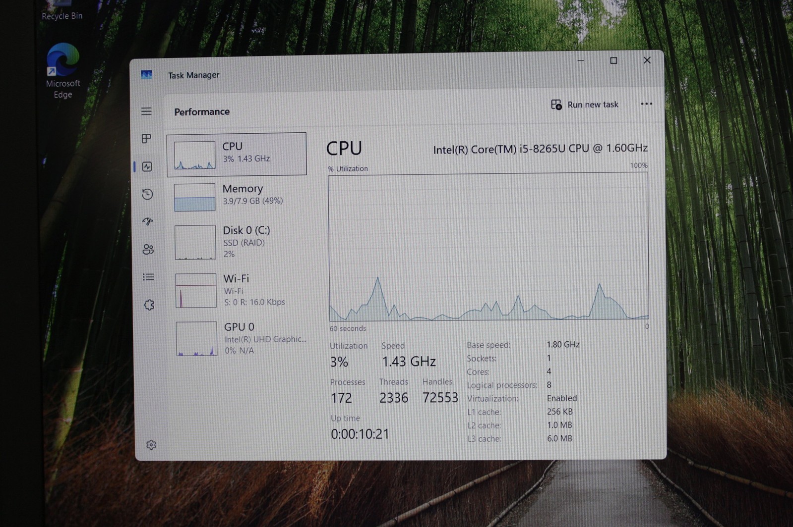Select the Performance page icon in sidebar
Viewport: 793px width, 527px height.
pyautogui.click(x=147, y=166)
